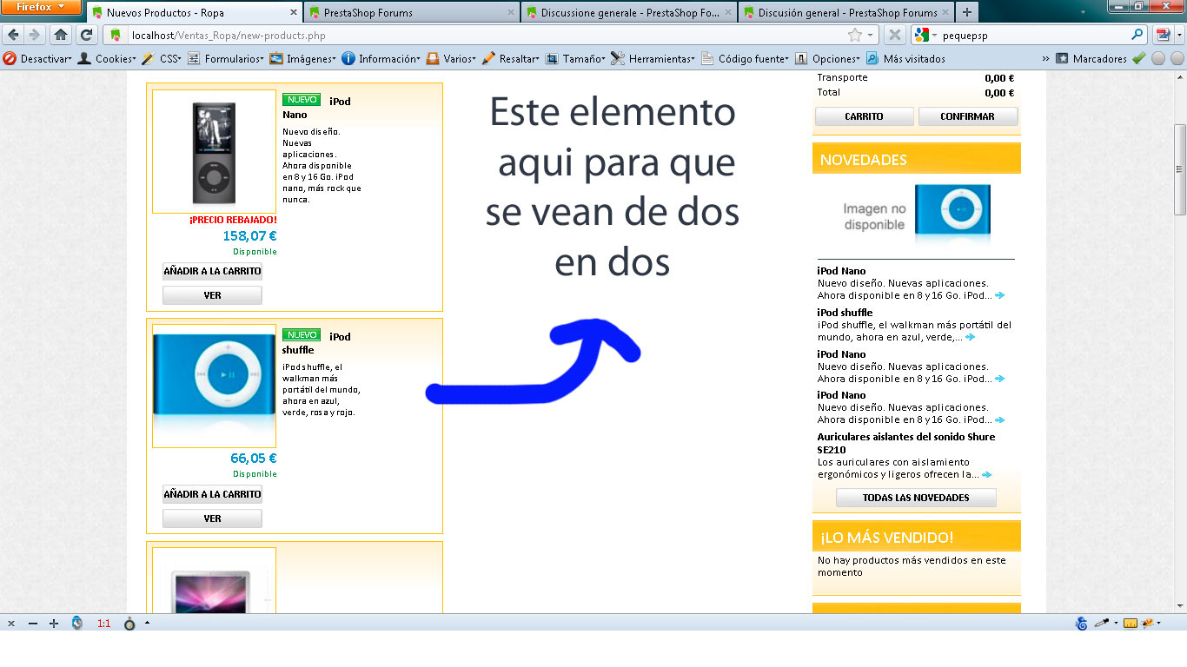This screenshot has height=667, width=1187.
Task: Click the blue swirl status icon
Action: [x=1082, y=623]
